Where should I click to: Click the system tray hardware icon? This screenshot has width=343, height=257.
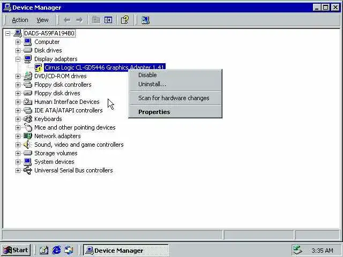coord(298,250)
